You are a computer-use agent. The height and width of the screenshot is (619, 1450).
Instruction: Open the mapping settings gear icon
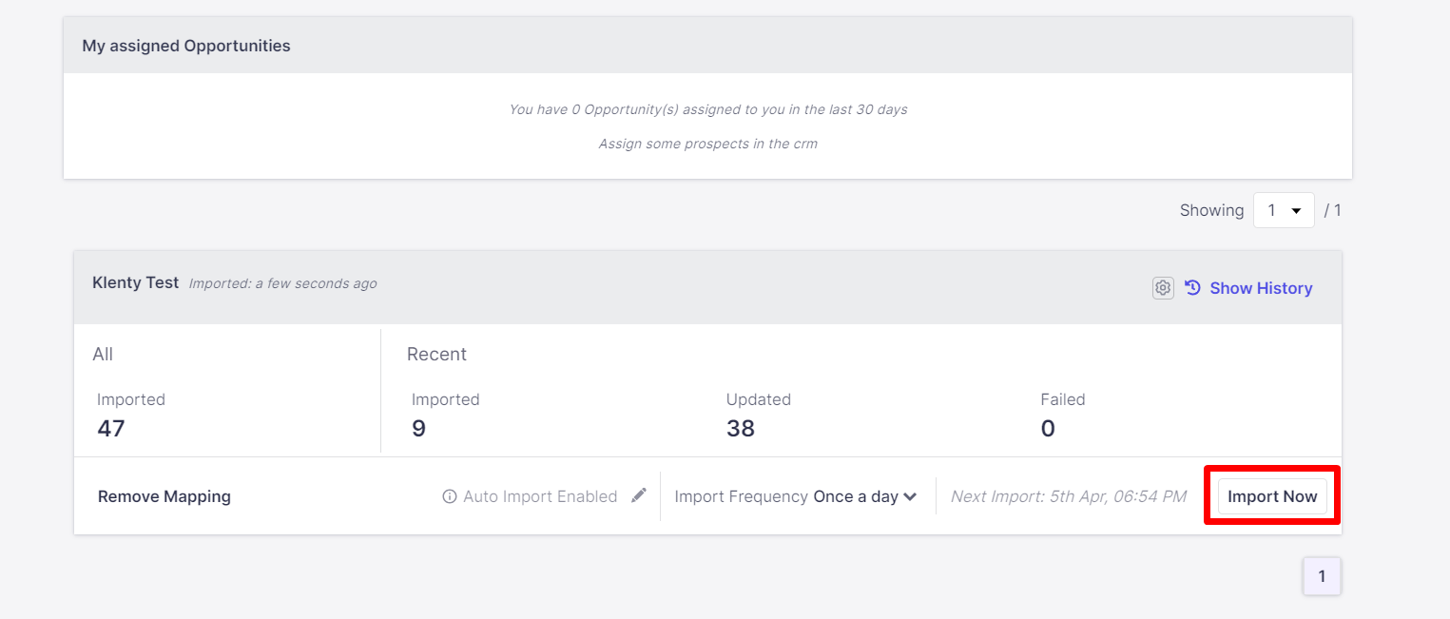pyautogui.click(x=1163, y=288)
